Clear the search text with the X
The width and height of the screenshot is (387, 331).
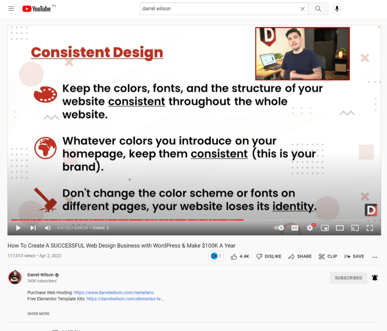click(x=302, y=9)
